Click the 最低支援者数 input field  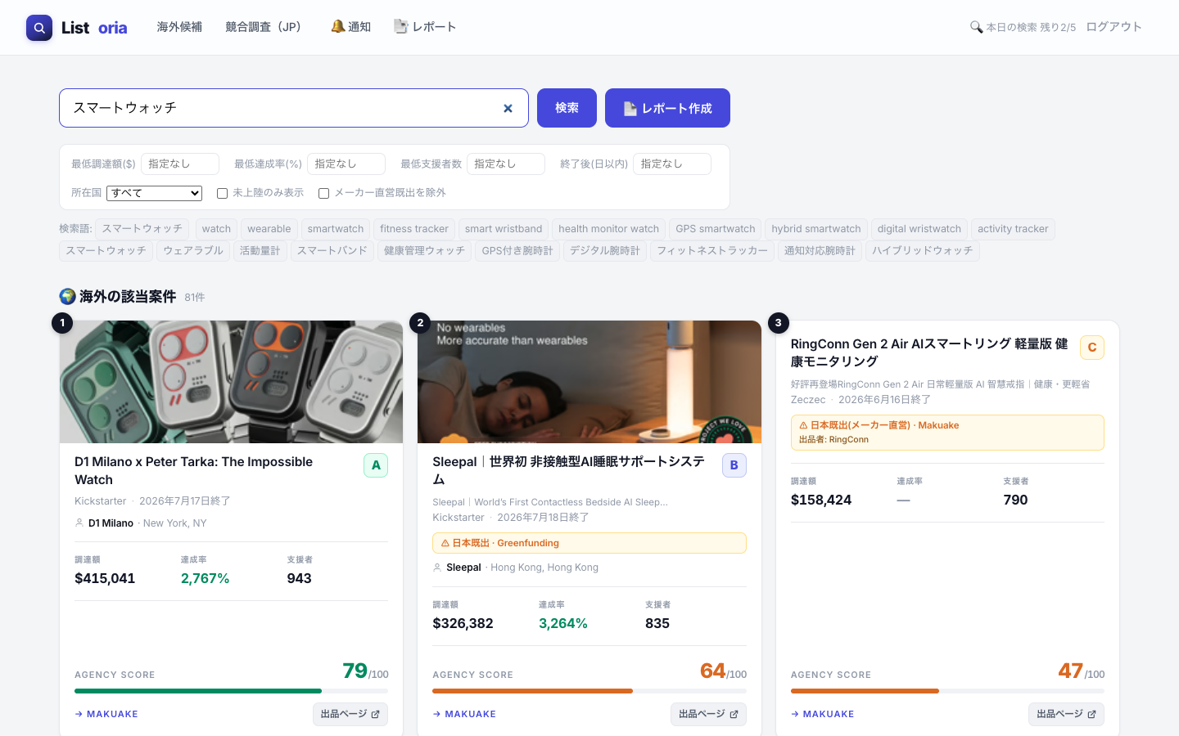(506, 164)
